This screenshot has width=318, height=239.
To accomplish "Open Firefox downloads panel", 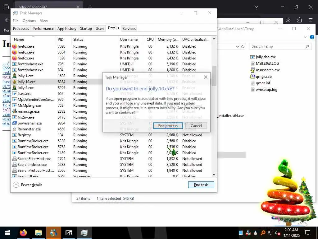I will click(288, 20).
